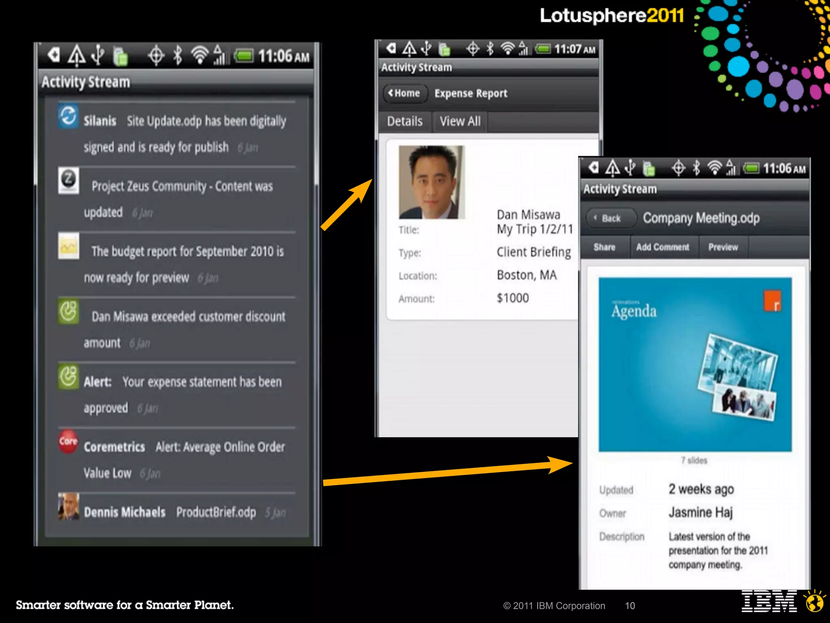Tap Preview in the document toolbar
The height and width of the screenshot is (623, 830).
click(723, 247)
